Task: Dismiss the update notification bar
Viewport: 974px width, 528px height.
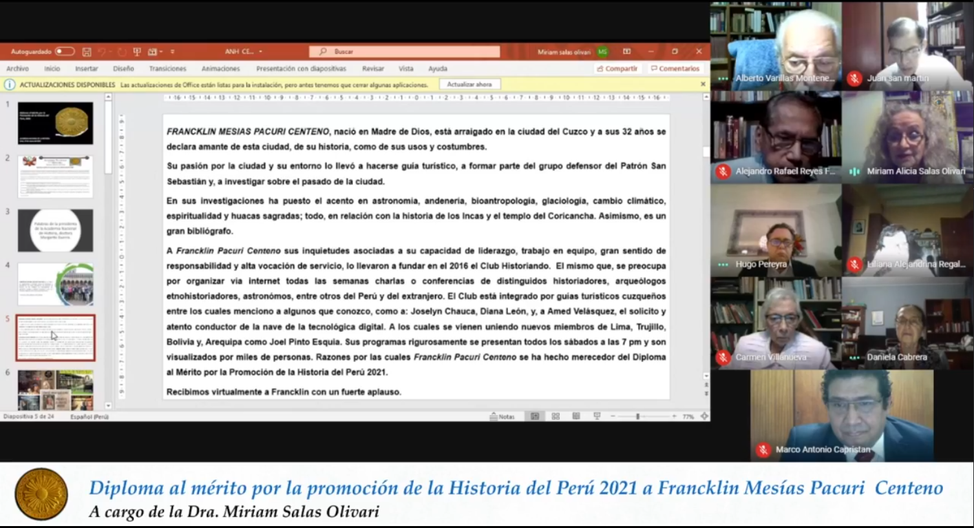Action: point(703,84)
